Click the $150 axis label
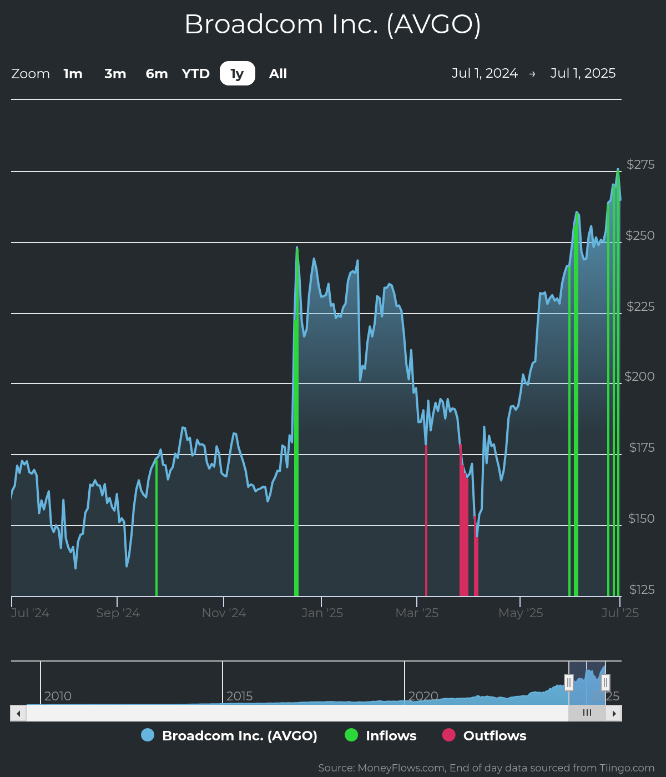666x777 pixels. 641,518
